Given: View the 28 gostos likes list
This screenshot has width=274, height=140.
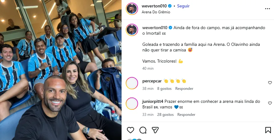Looking at the screenshot, I should click(x=165, y=115).
